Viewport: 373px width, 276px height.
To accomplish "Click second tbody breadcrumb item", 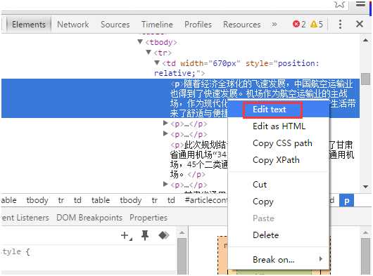I will point(131,201).
